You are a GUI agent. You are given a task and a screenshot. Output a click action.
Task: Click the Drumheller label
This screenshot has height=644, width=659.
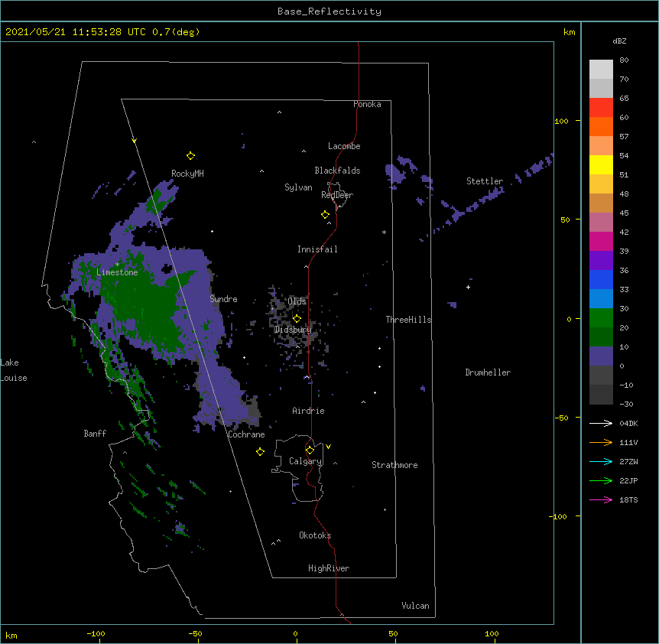coord(488,372)
